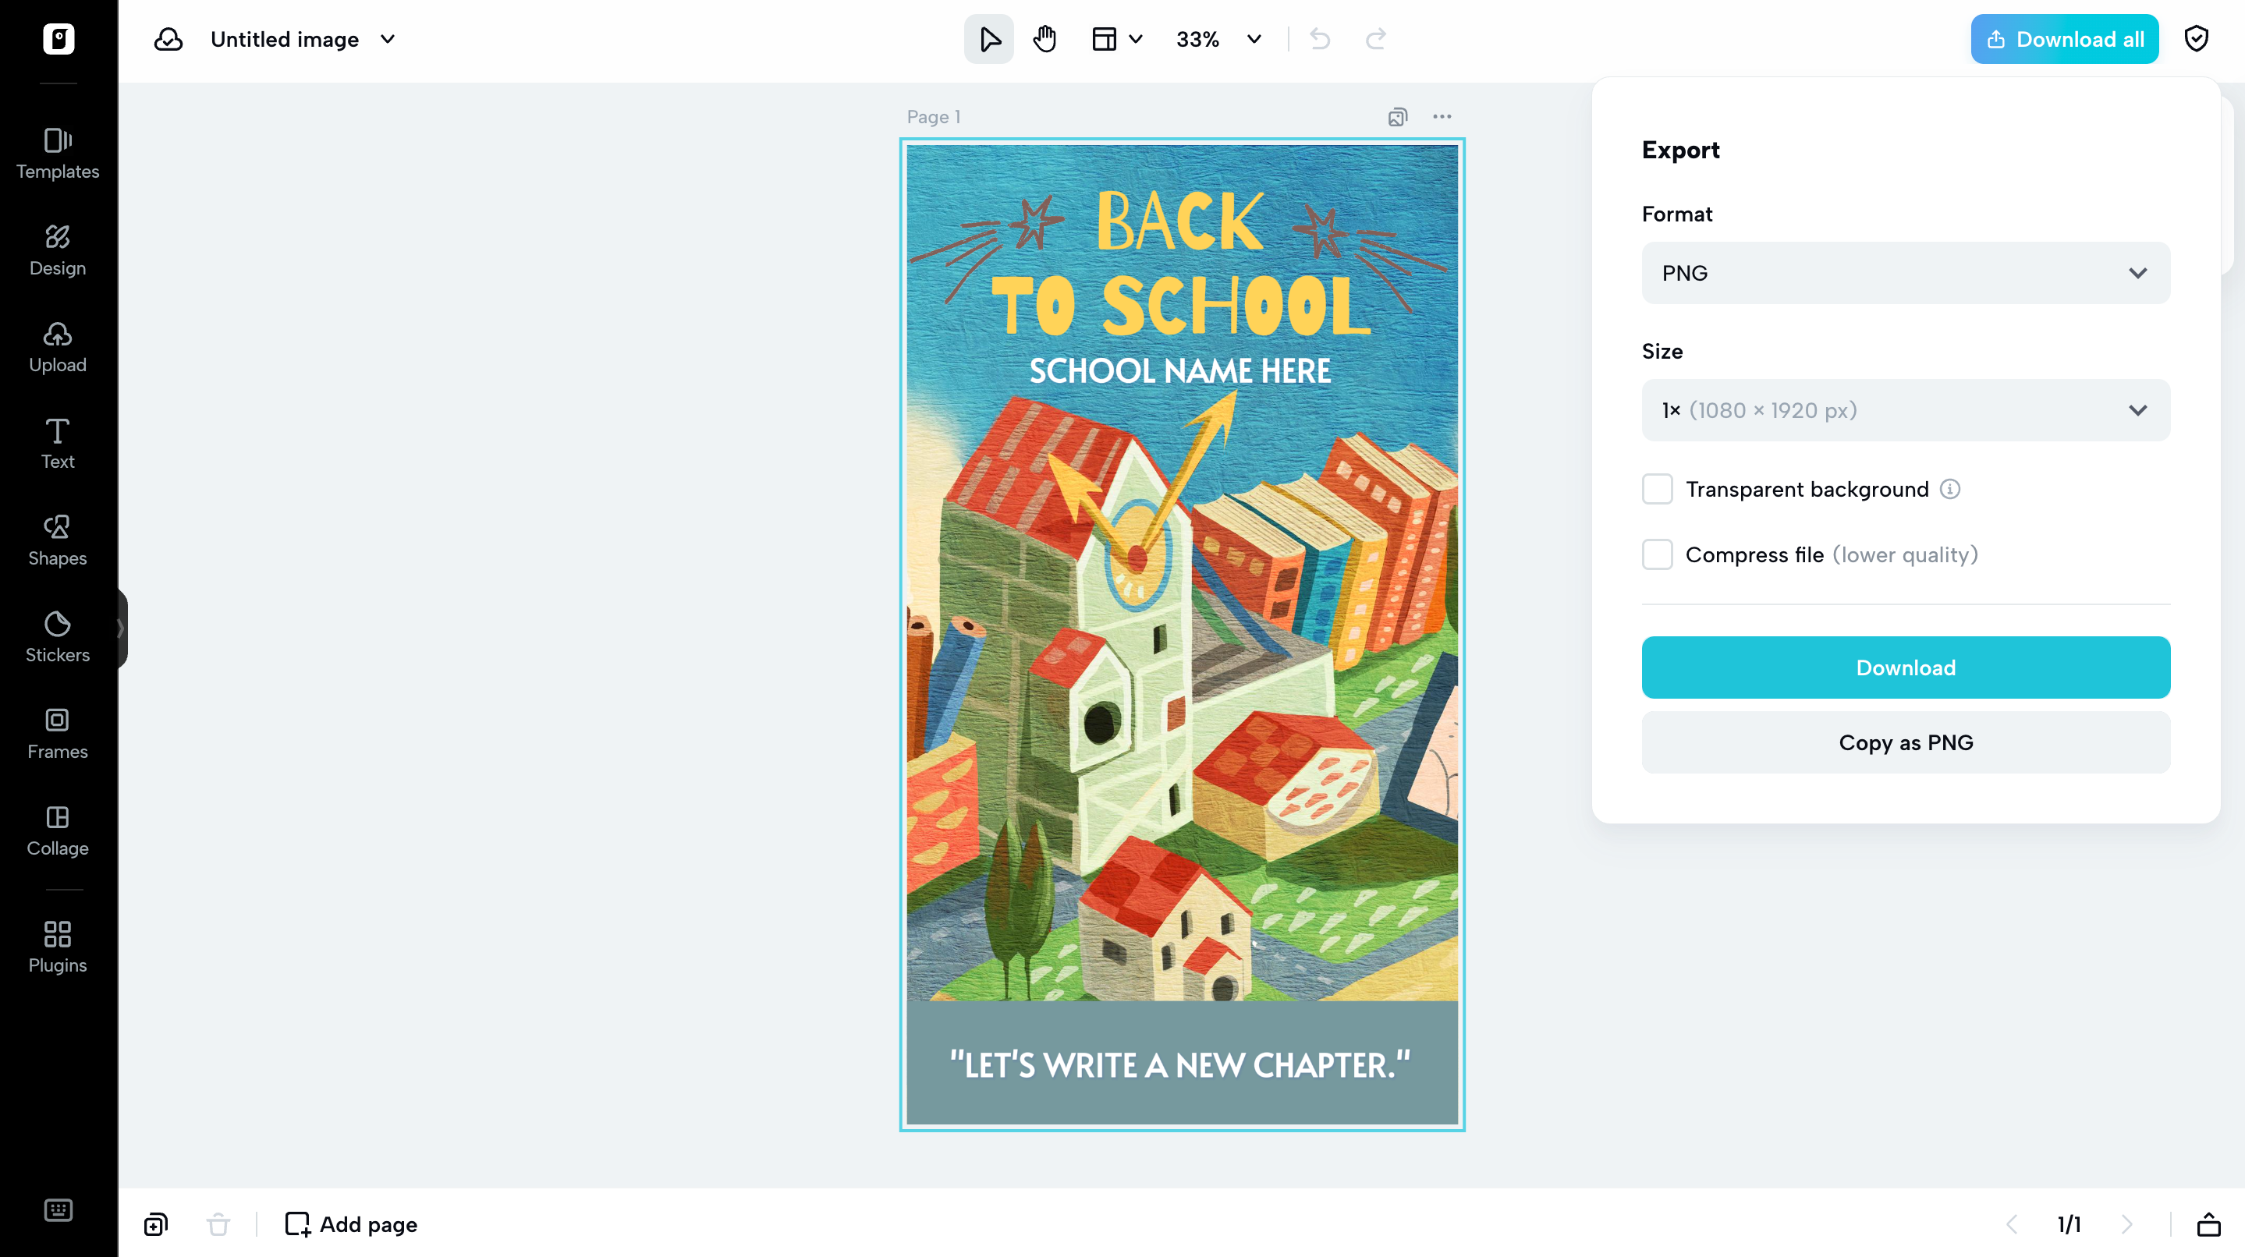Click the duplicate page icon at bottom left
The width and height of the screenshot is (2245, 1257).
pos(156,1224)
